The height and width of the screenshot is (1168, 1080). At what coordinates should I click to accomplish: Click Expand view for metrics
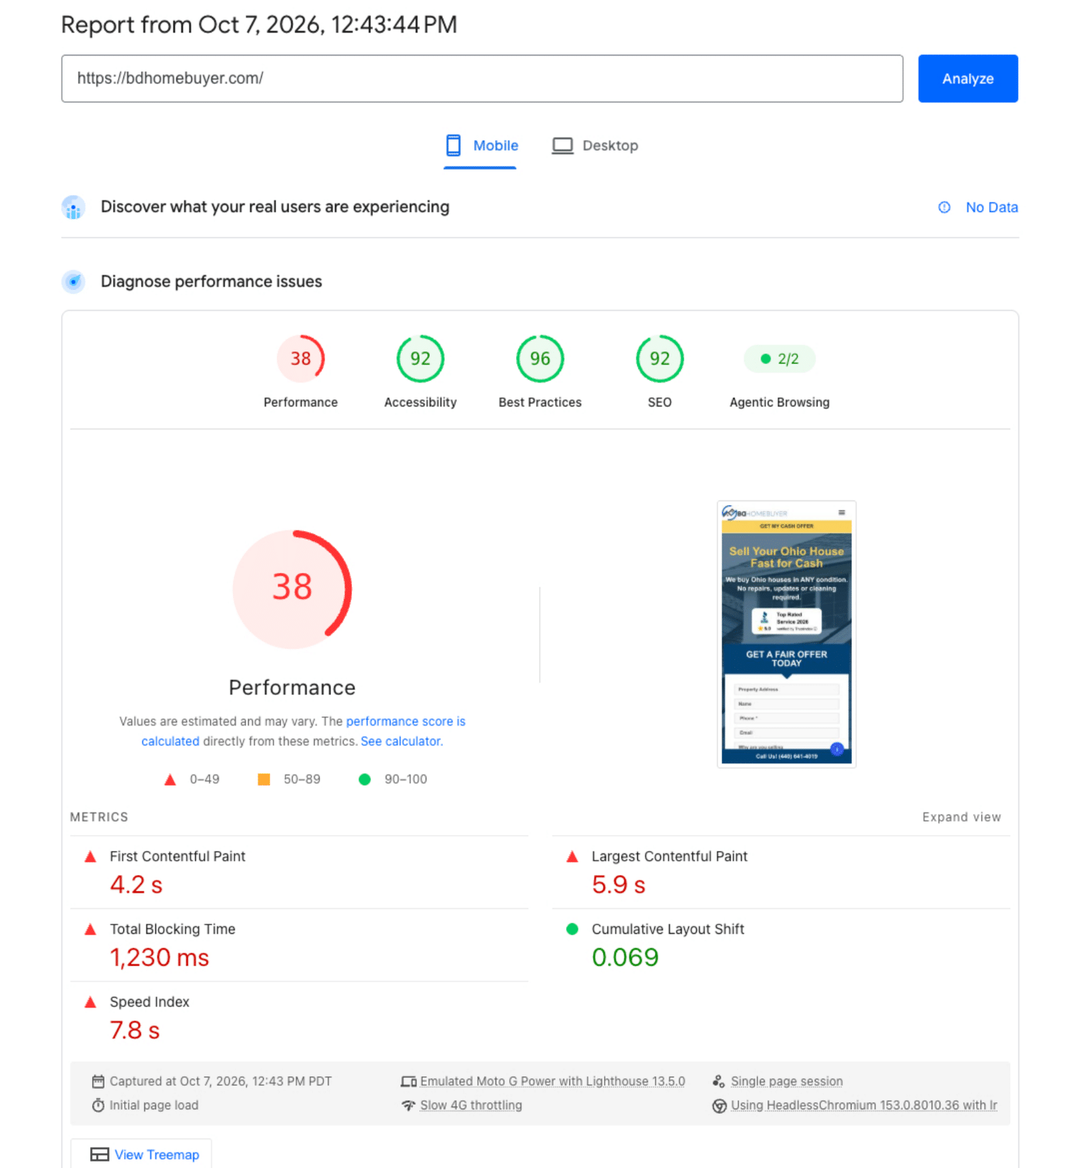pyautogui.click(x=961, y=817)
